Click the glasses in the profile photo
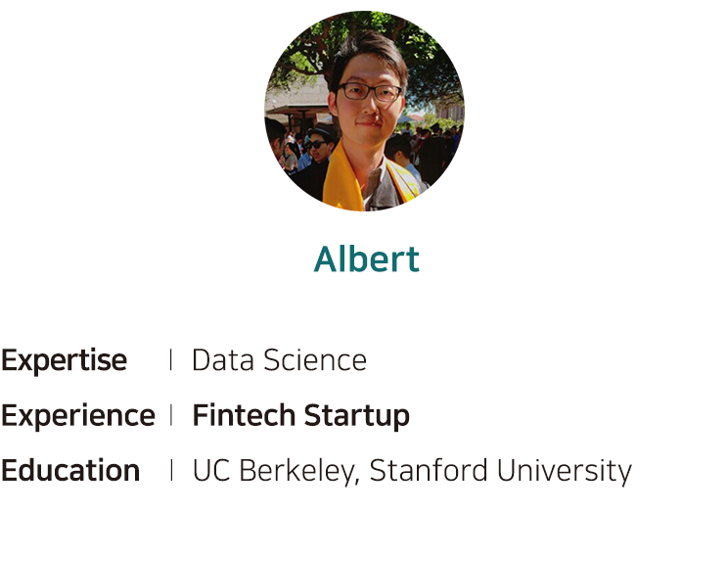 pyautogui.click(x=369, y=92)
